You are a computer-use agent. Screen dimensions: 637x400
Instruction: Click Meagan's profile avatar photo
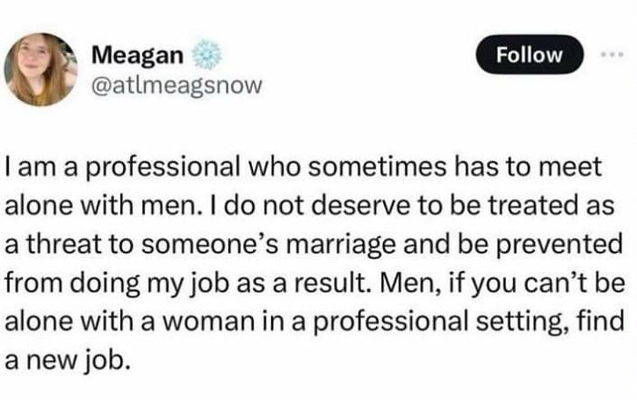coord(41,70)
